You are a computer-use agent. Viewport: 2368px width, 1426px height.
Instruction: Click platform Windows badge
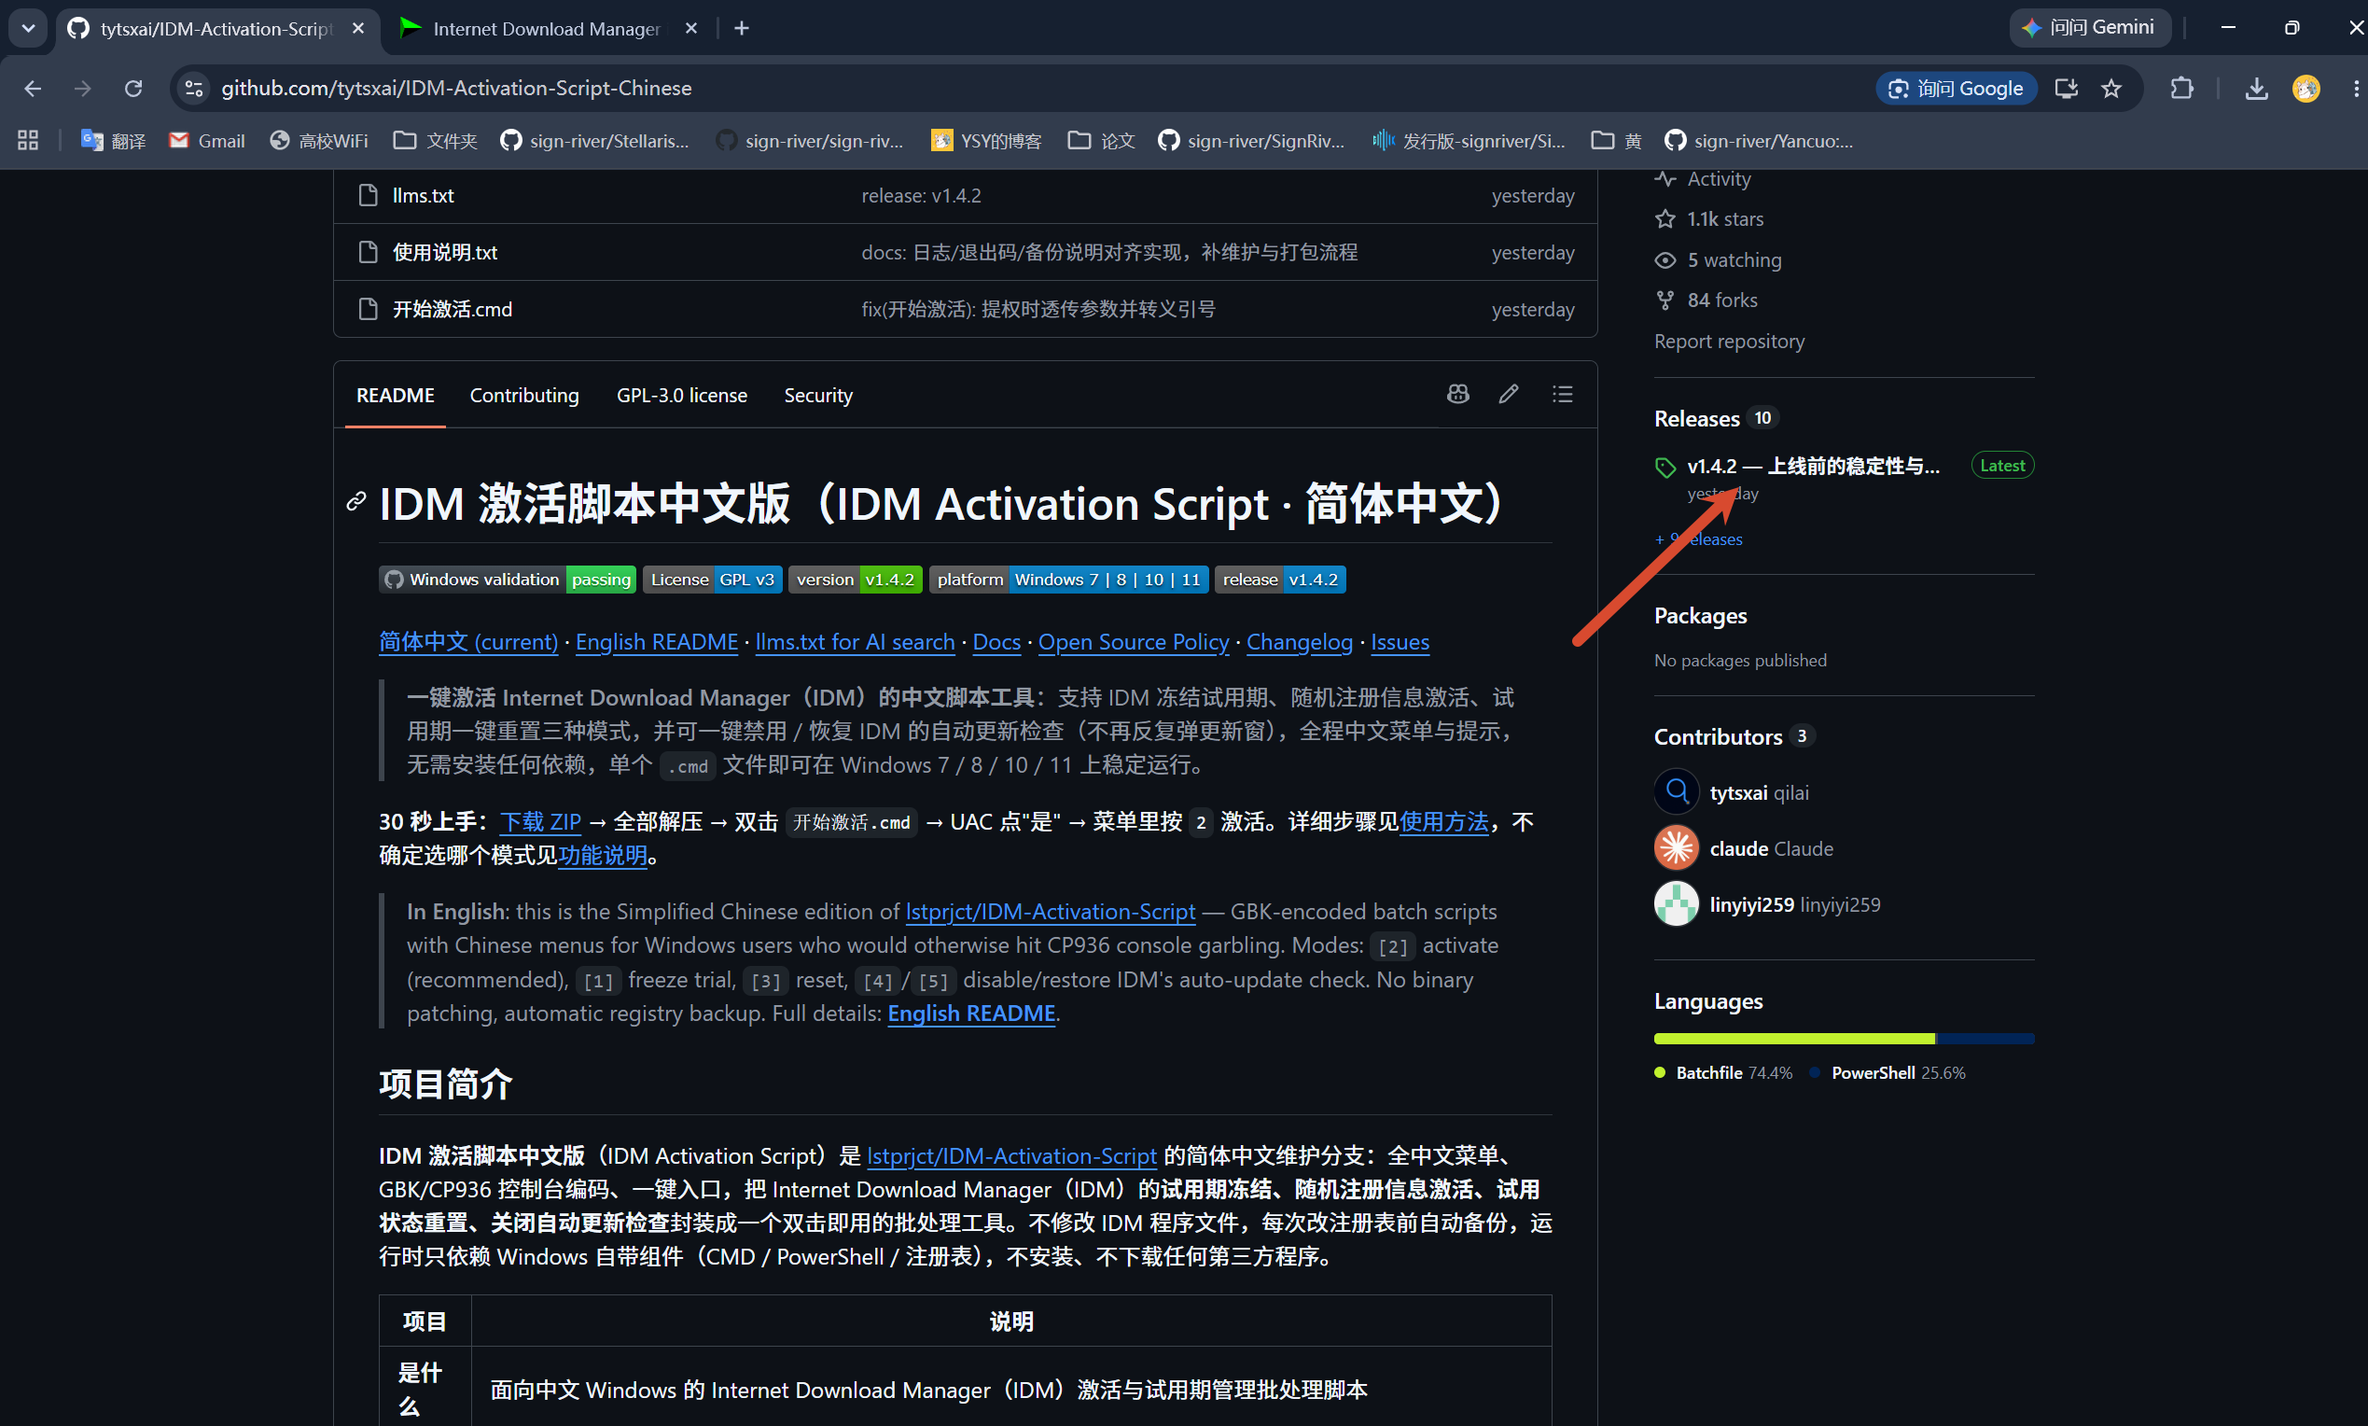click(x=1069, y=580)
